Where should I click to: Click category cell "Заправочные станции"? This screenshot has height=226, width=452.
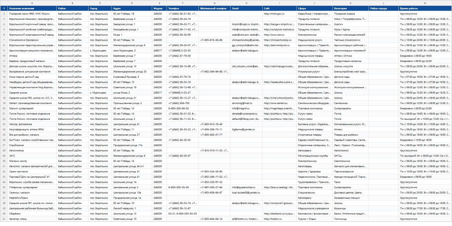351,198
